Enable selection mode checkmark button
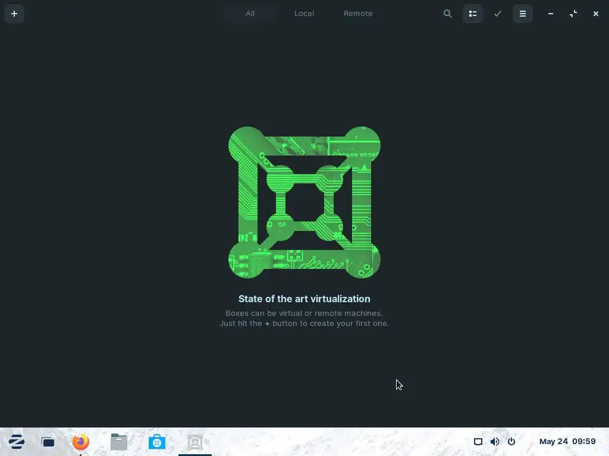 [x=498, y=14]
